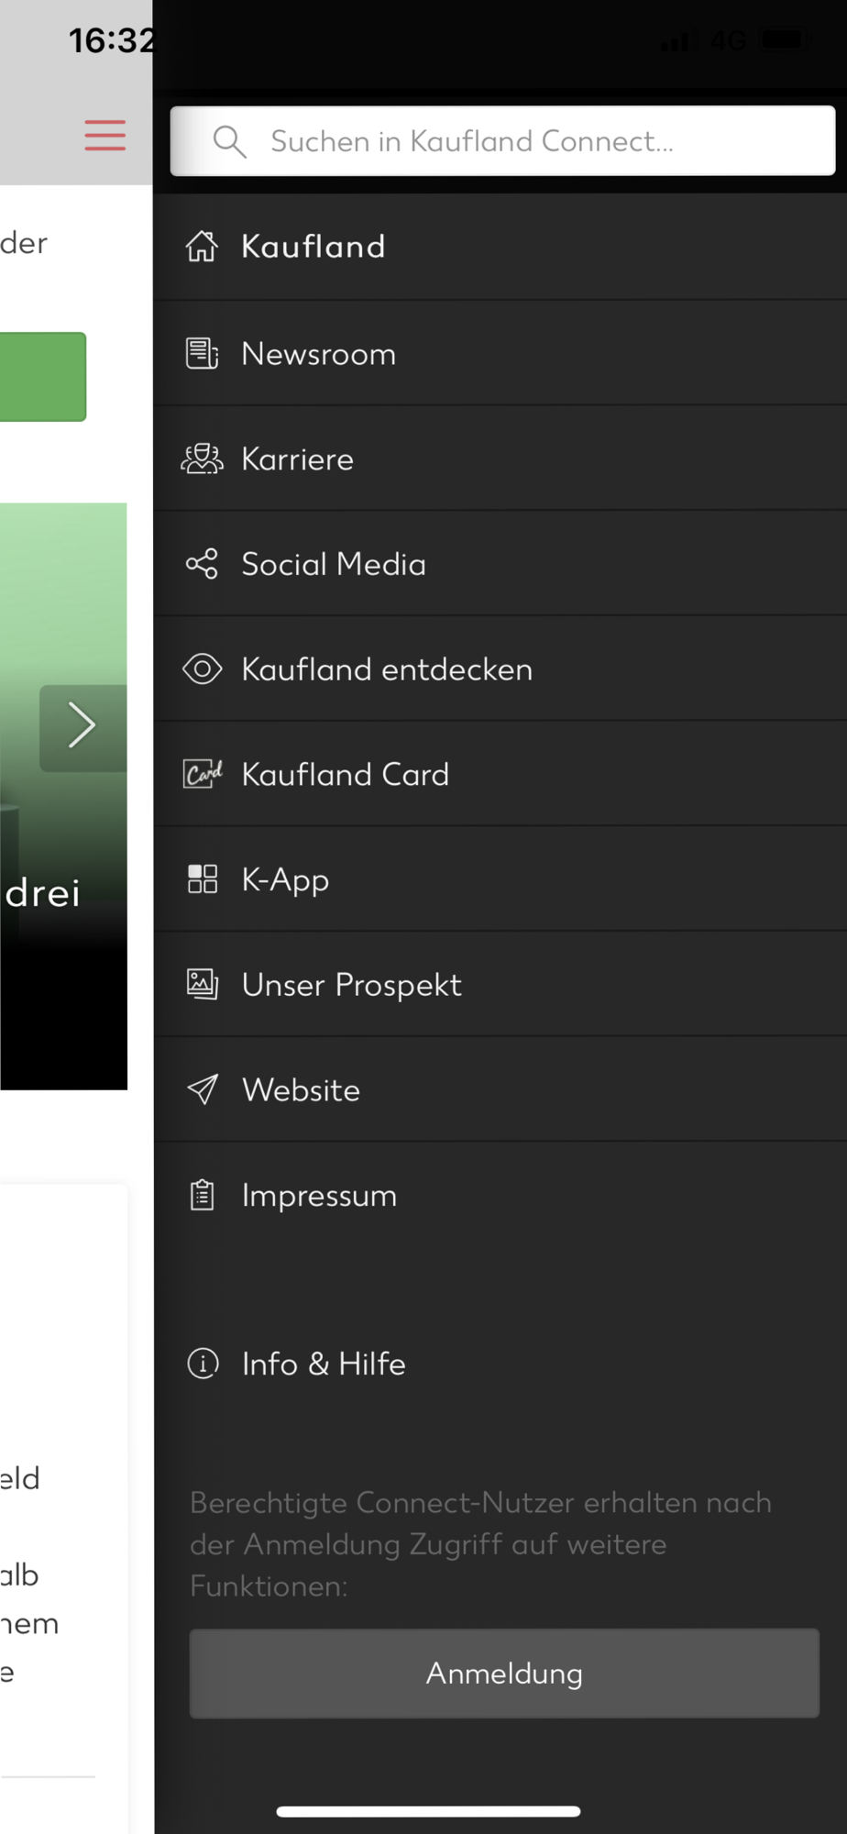This screenshot has width=847, height=1834.
Task: Tap the Anmeldung button
Action: tap(504, 1674)
